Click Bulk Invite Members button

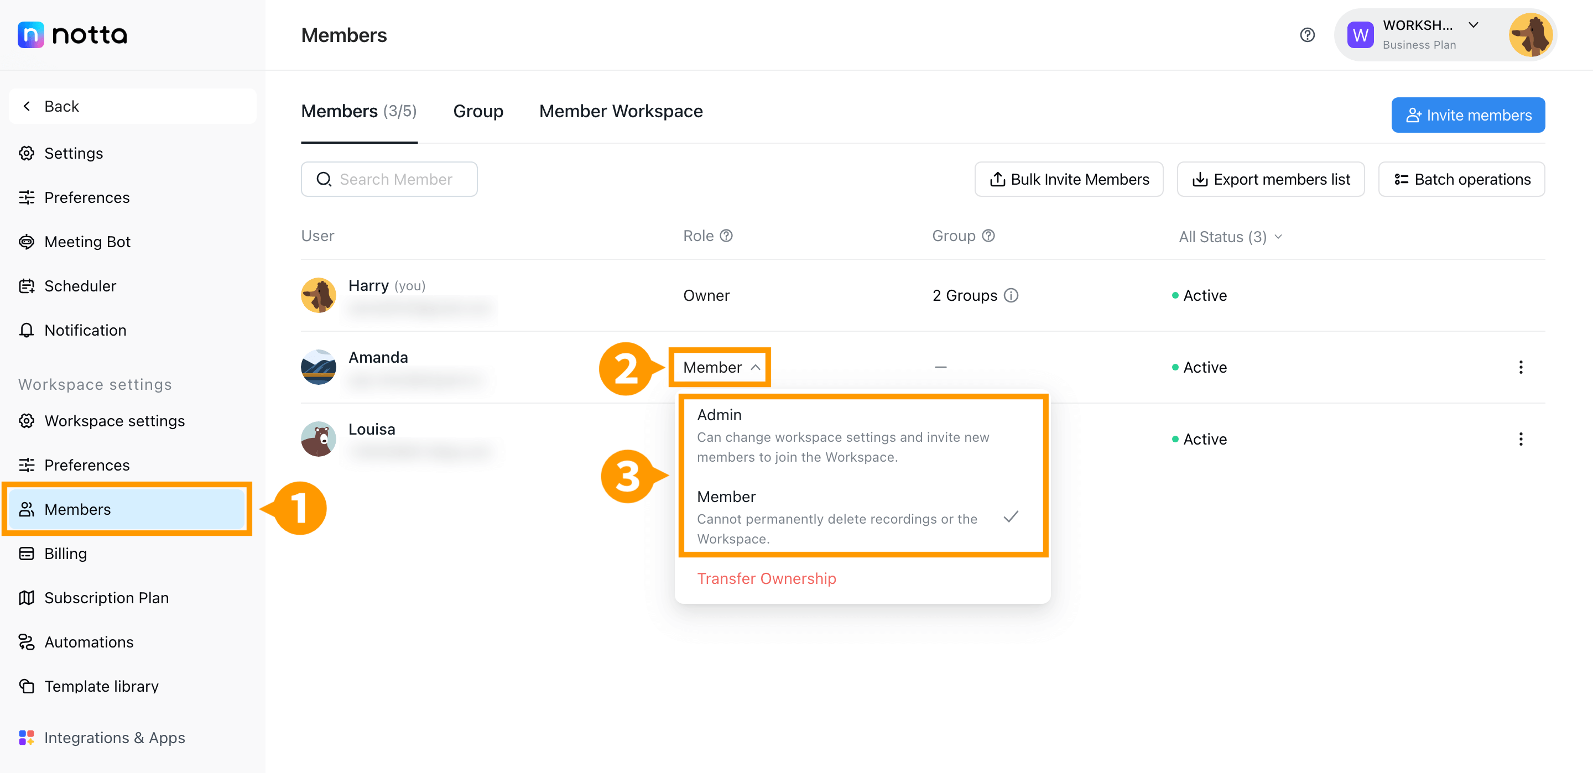point(1069,179)
